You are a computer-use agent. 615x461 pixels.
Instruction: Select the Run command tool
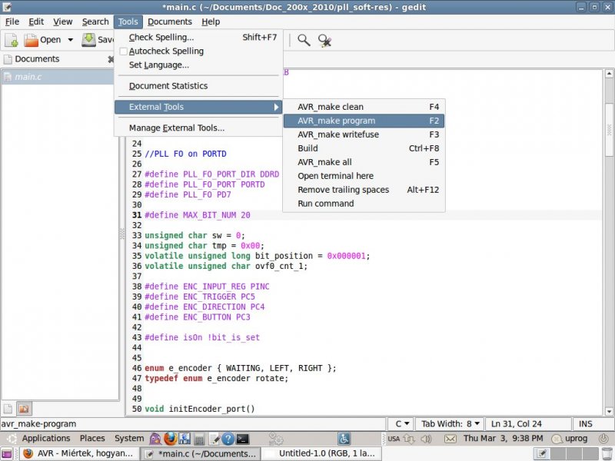[x=364, y=204]
